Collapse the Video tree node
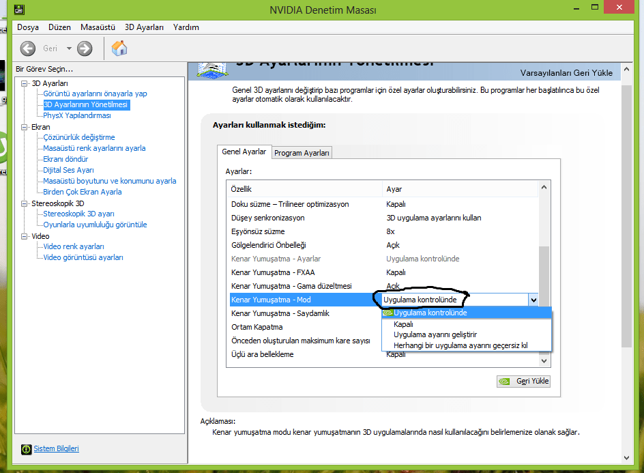Viewport: 644px width, 473px height. point(25,236)
